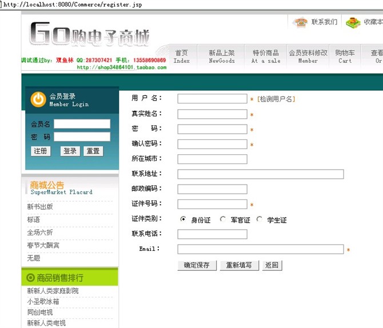Viewport: 383px width, 328px height.
Task: Click the GO购电子商城 logo
Action: pyautogui.click(x=89, y=35)
